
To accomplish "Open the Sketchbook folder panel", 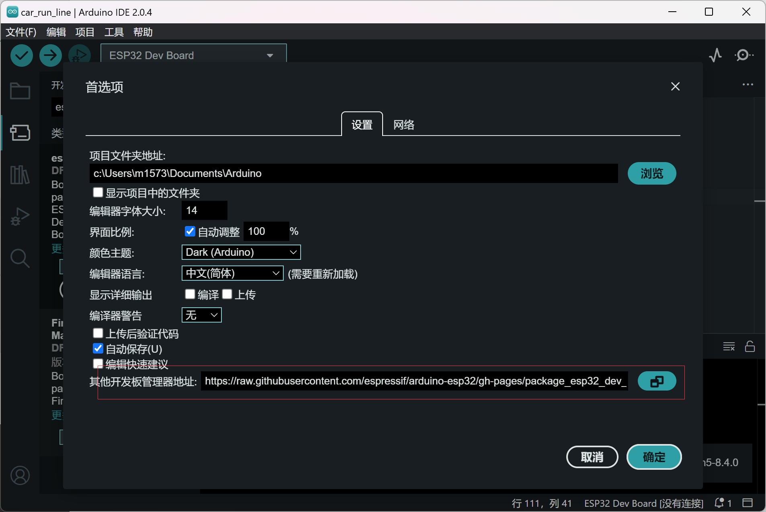I will click(x=20, y=91).
